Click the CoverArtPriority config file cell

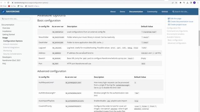(x=45, y=106)
